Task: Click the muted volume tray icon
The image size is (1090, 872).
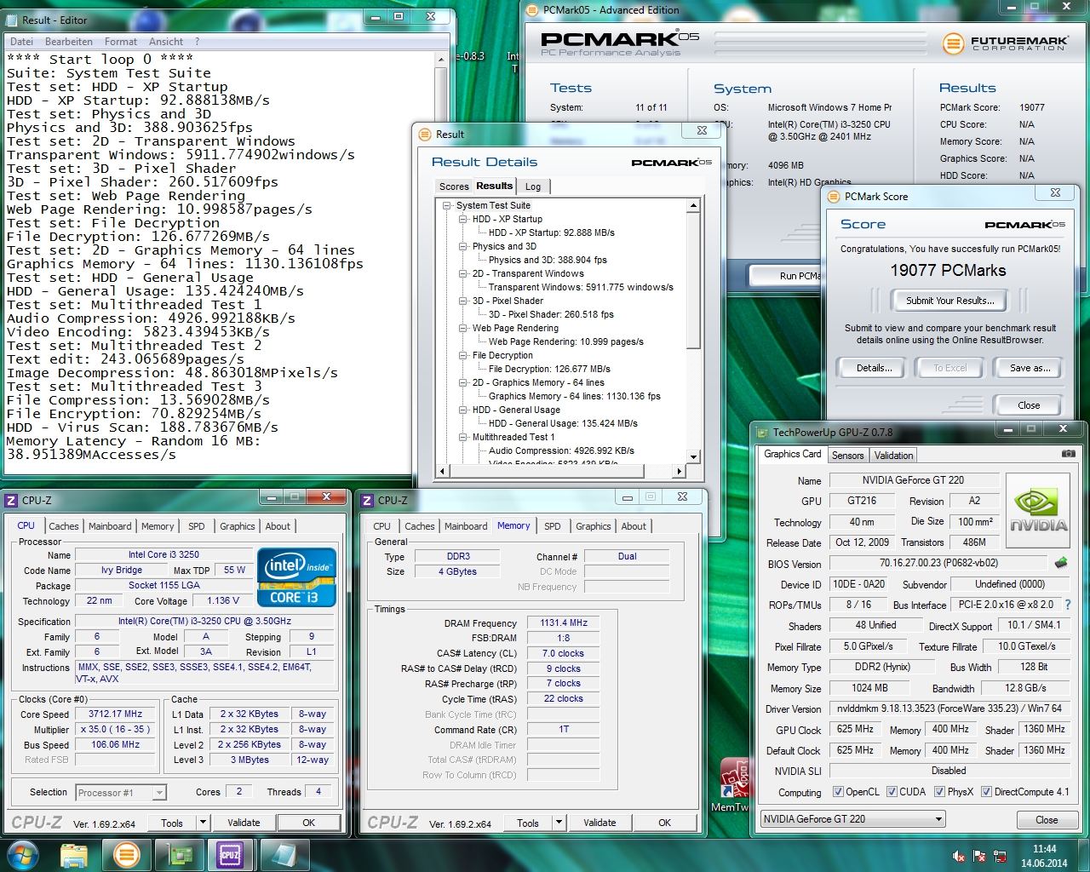Action: (959, 856)
